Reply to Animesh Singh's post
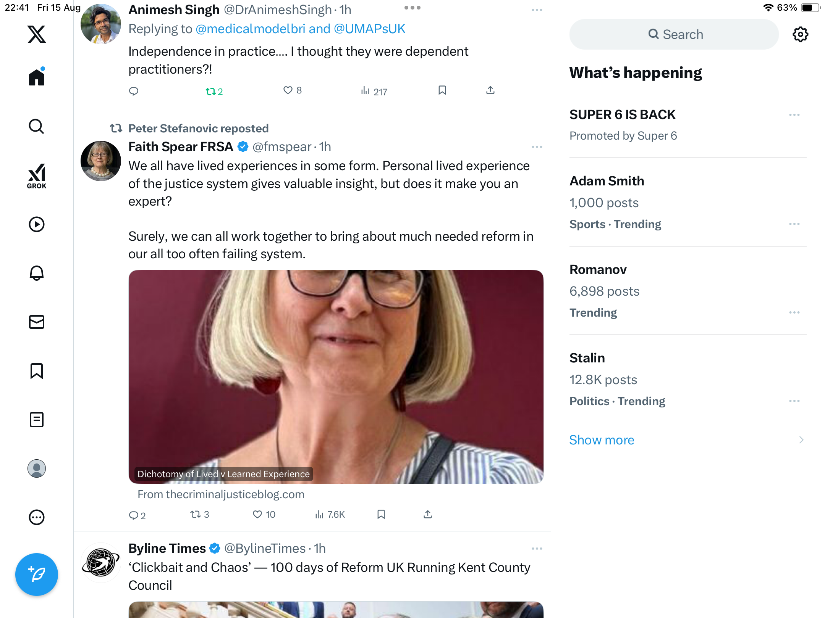The width and height of the screenshot is (825, 618). 134,91
